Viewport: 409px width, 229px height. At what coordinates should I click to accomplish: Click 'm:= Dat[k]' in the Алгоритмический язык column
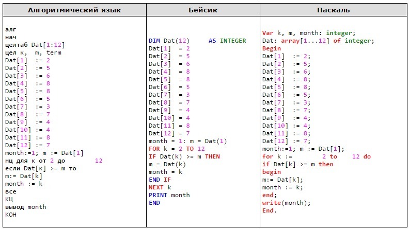click(x=23, y=176)
